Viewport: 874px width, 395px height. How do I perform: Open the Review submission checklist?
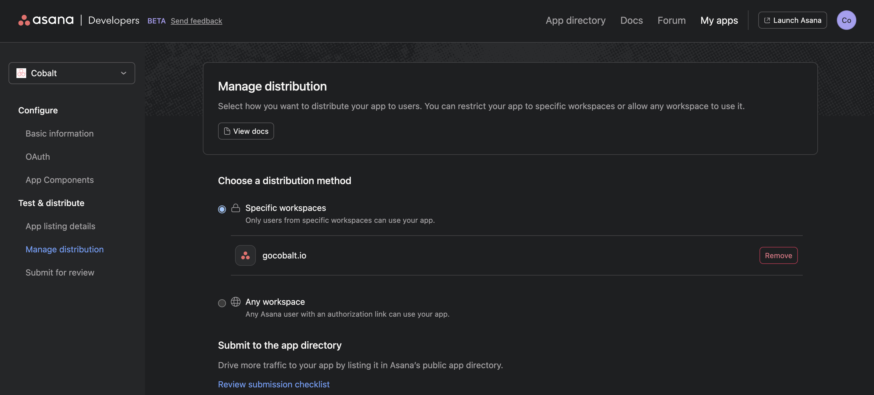[273, 384]
